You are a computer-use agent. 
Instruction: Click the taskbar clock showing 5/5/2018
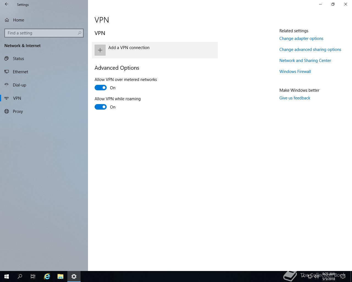[x=329, y=276]
